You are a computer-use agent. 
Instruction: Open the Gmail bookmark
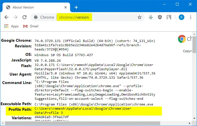(31, 26)
